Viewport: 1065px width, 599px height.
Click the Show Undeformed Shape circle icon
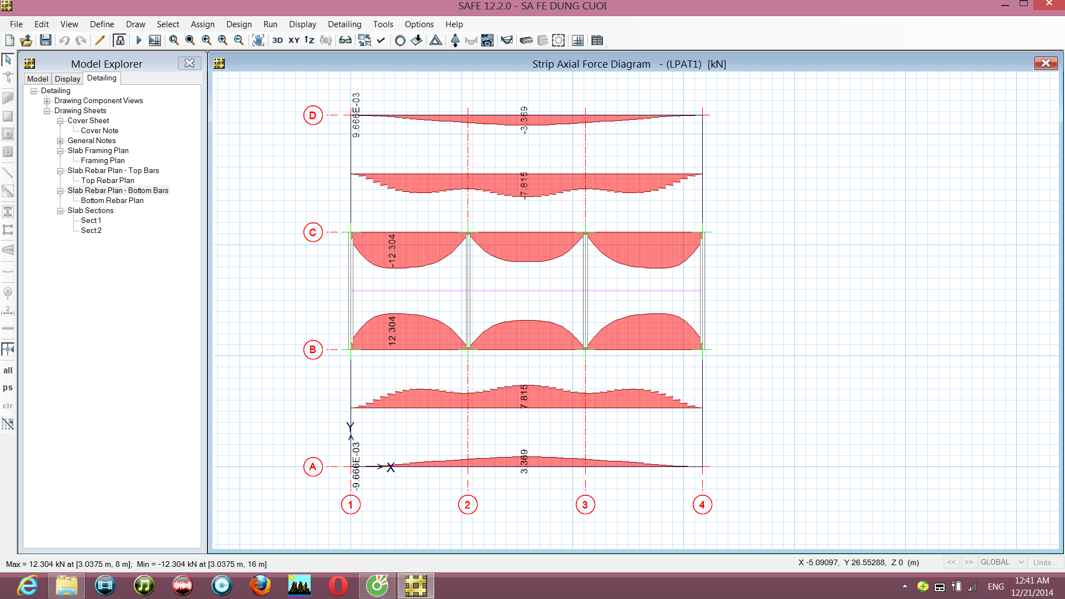pos(400,40)
